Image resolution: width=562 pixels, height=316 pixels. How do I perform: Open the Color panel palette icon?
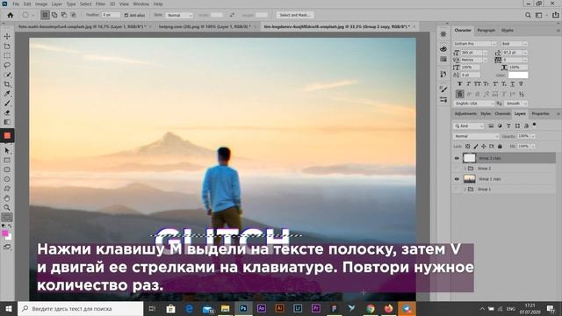click(x=443, y=49)
